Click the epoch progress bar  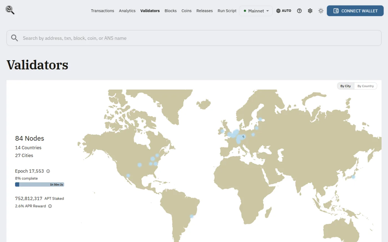[40, 184]
